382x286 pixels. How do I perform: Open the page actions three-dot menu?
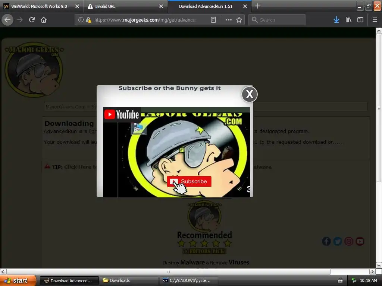coord(229,20)
